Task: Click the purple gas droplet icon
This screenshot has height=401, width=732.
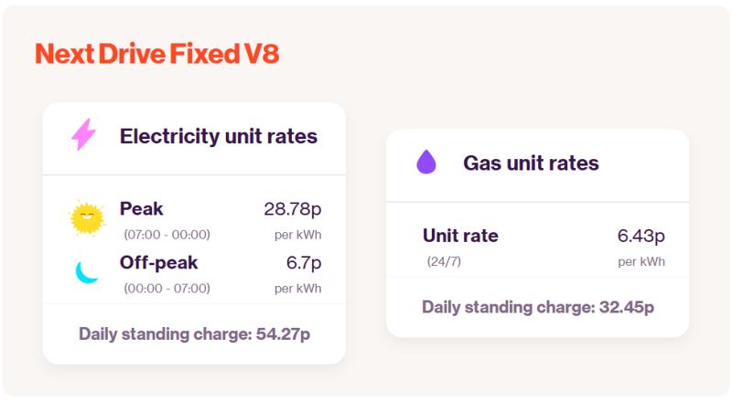Action: pyautogui.click(x=425, y=162)
